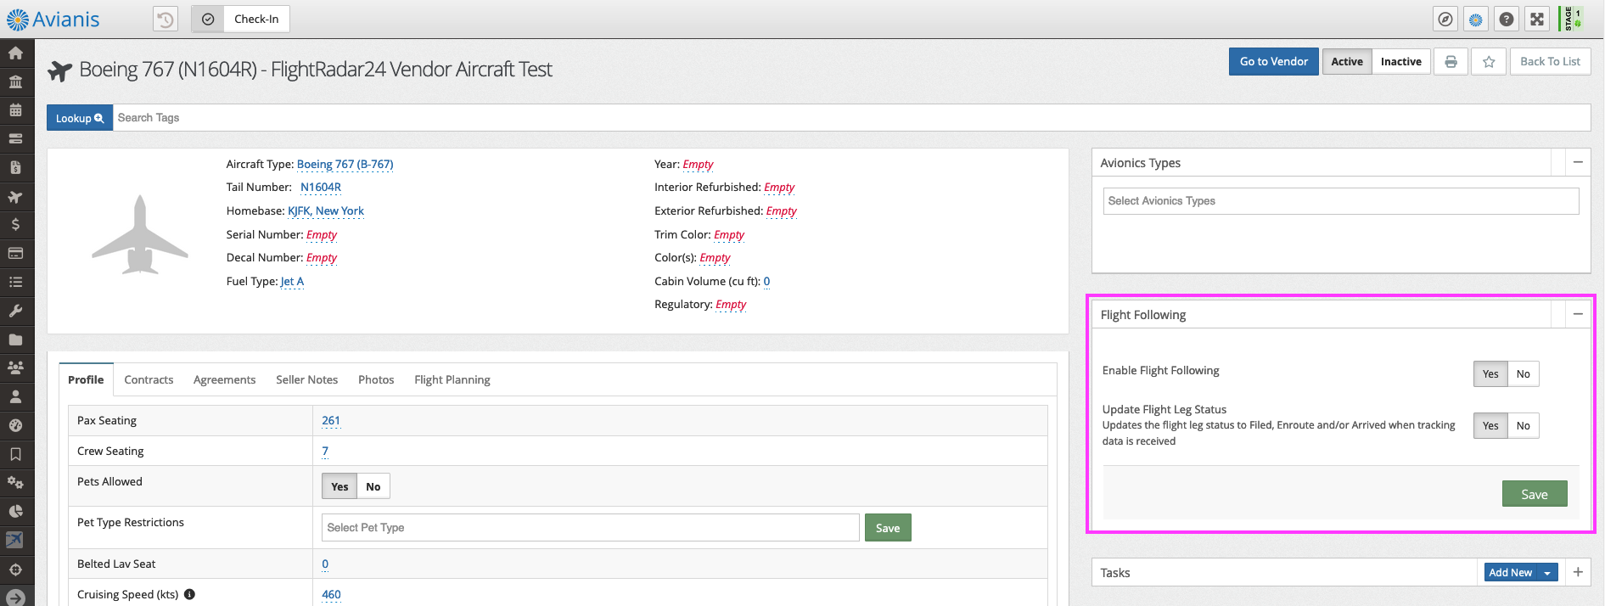Open the airplane sidebar icon
This screenshot has width=1605, height=606.
tap(15, 196)
